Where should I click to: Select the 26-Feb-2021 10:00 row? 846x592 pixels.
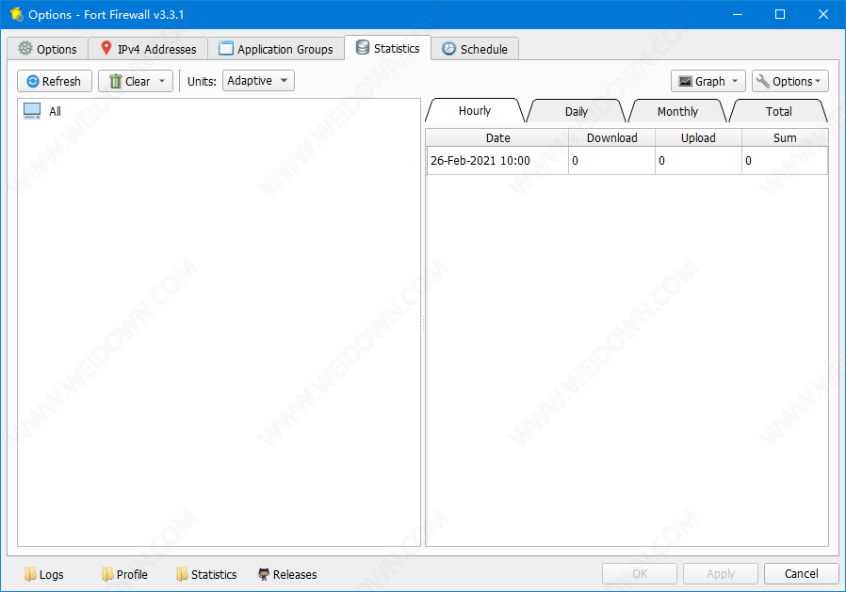(x=626, y=161)
